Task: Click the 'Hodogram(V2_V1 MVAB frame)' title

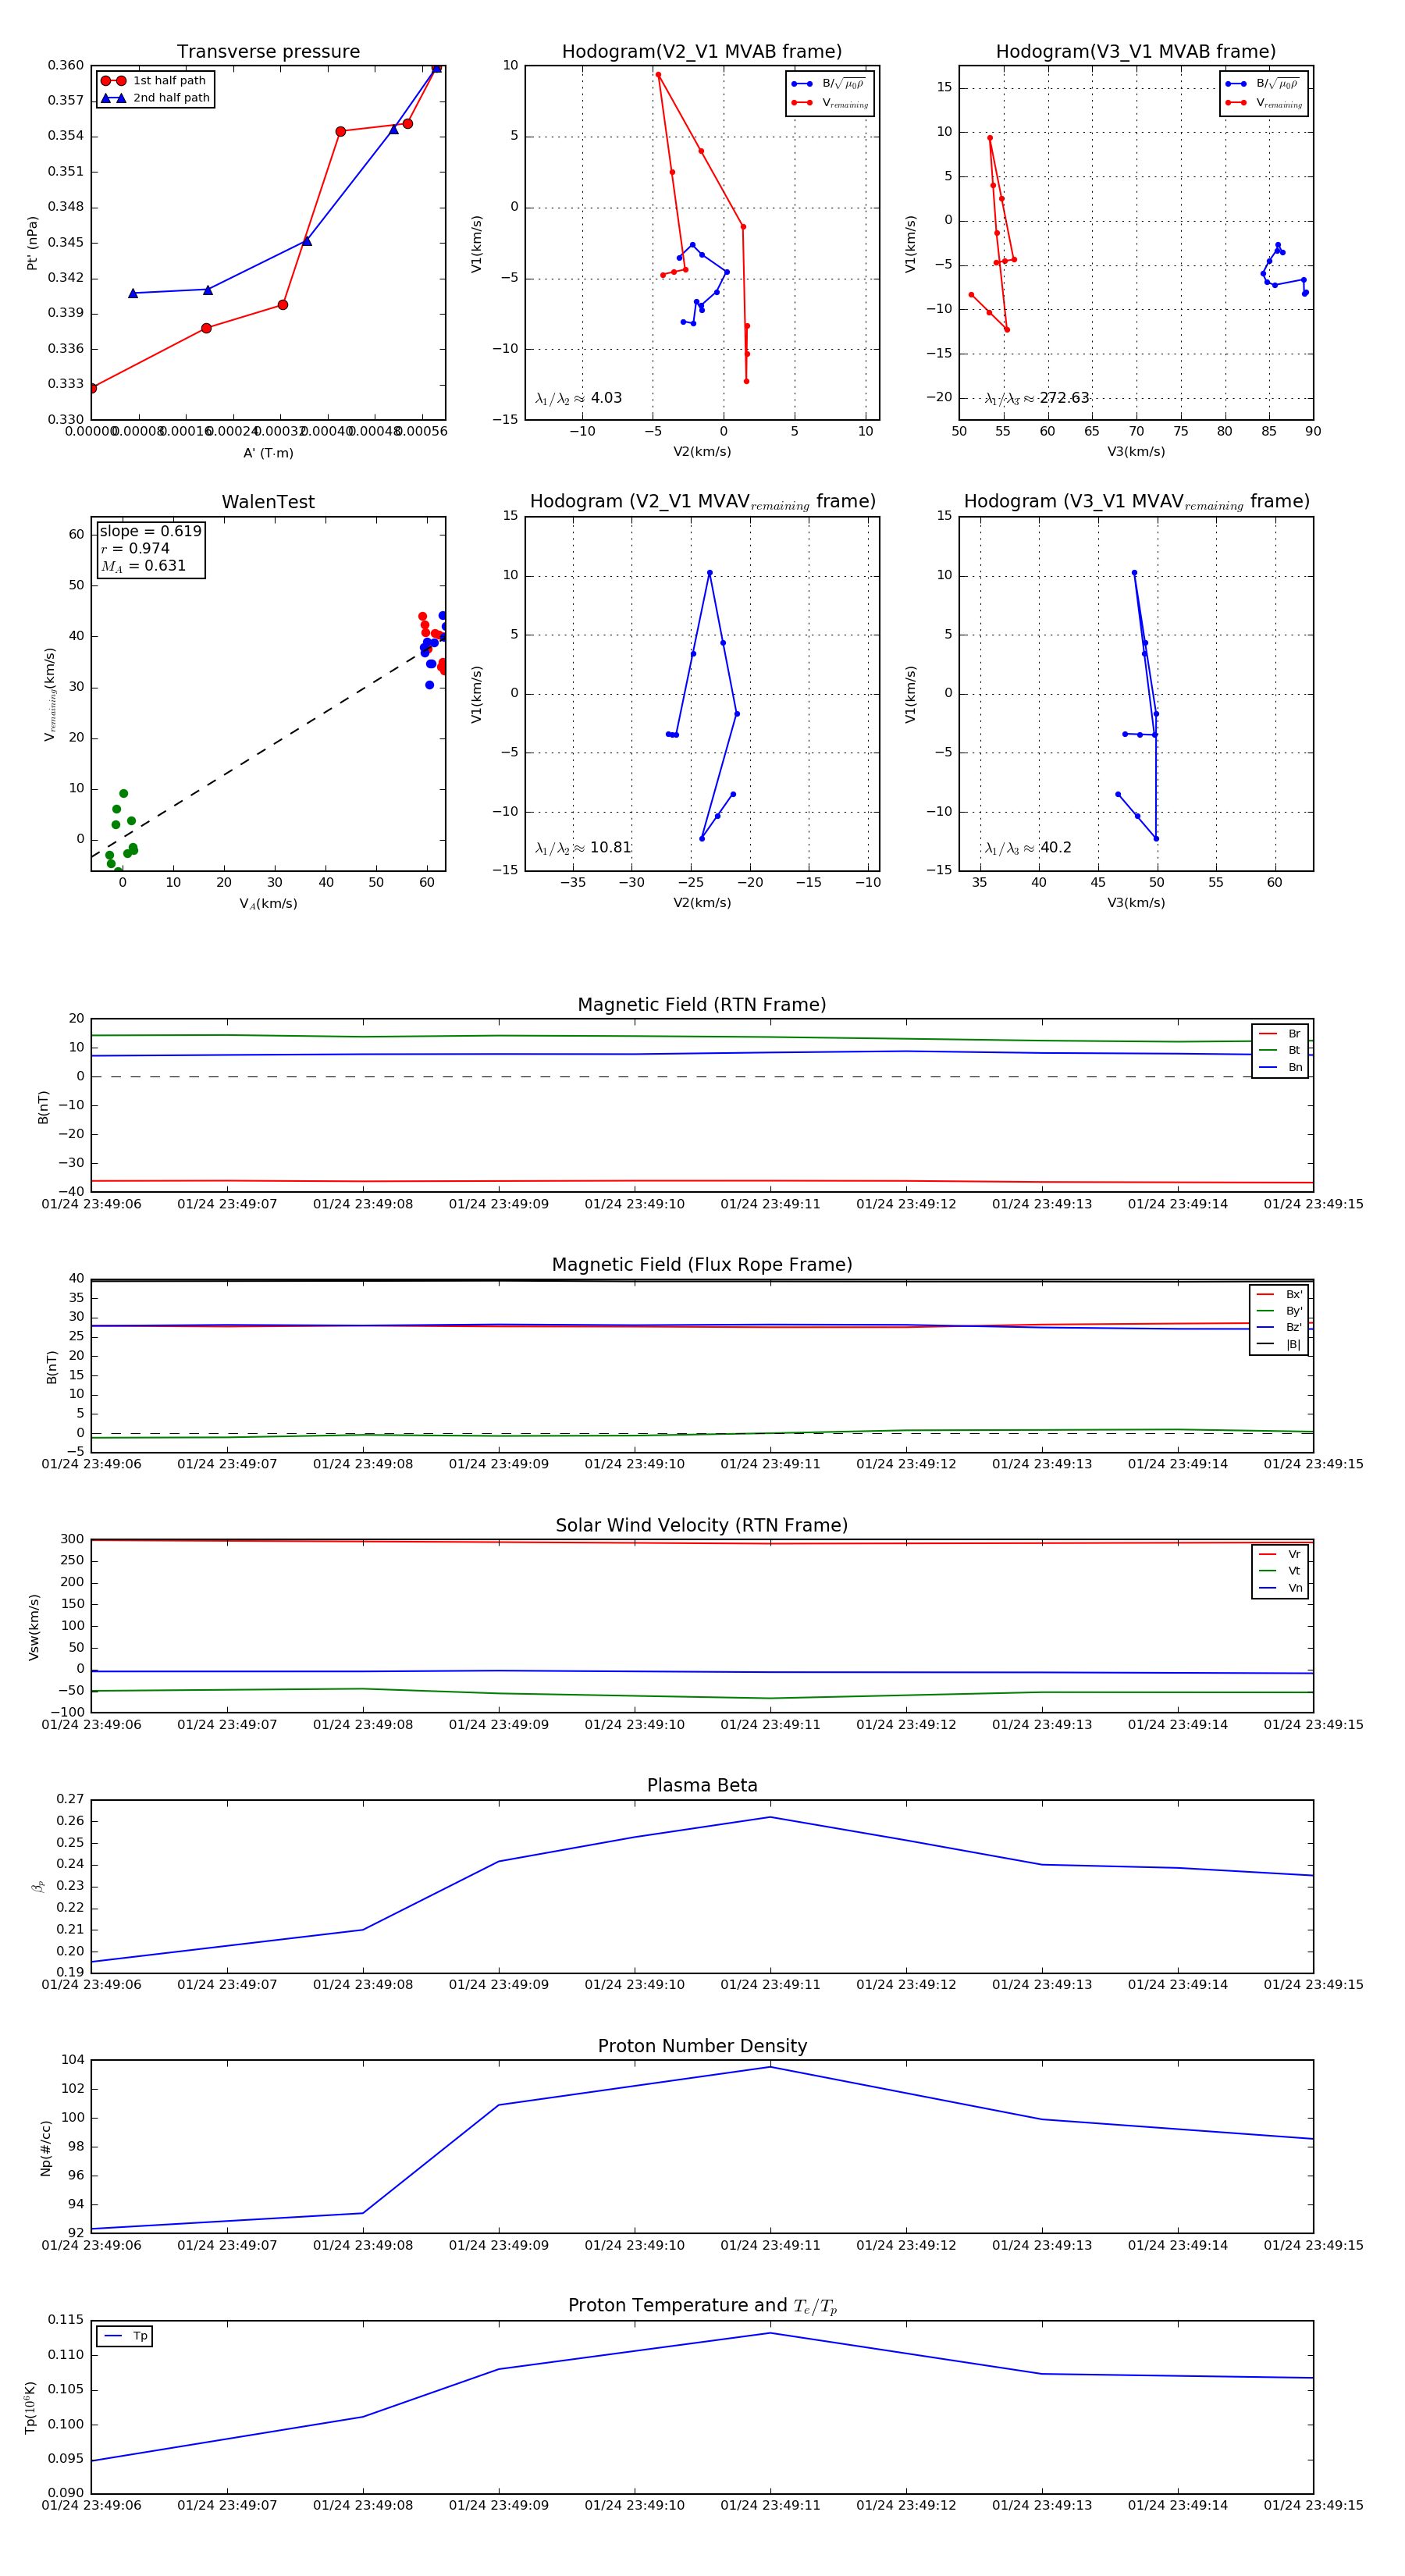Action: click(x=702, y=52)
